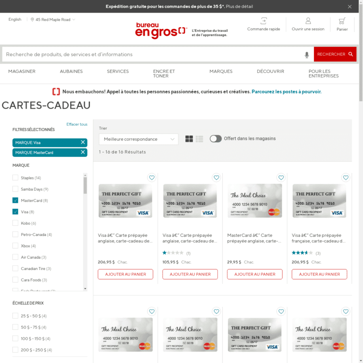Enable the 25 $ - 50 $ price filter
The height and width of the screenshot is (363, 363).
point(16,316)
